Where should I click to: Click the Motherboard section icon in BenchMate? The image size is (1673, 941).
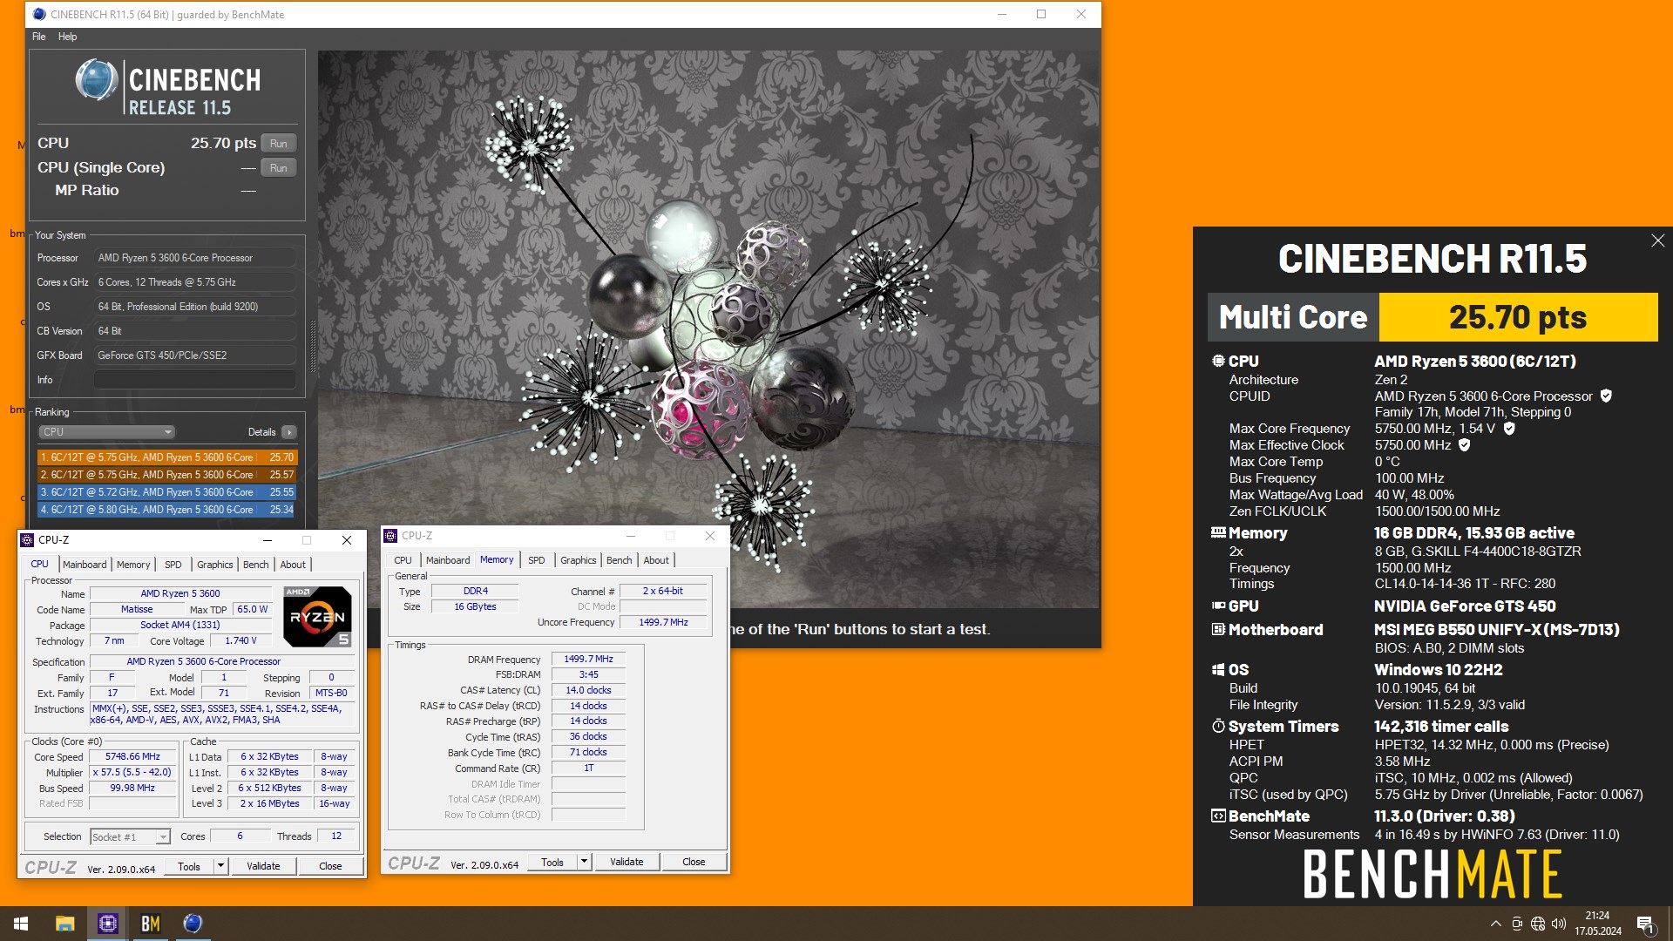[x=1218, y=629]
